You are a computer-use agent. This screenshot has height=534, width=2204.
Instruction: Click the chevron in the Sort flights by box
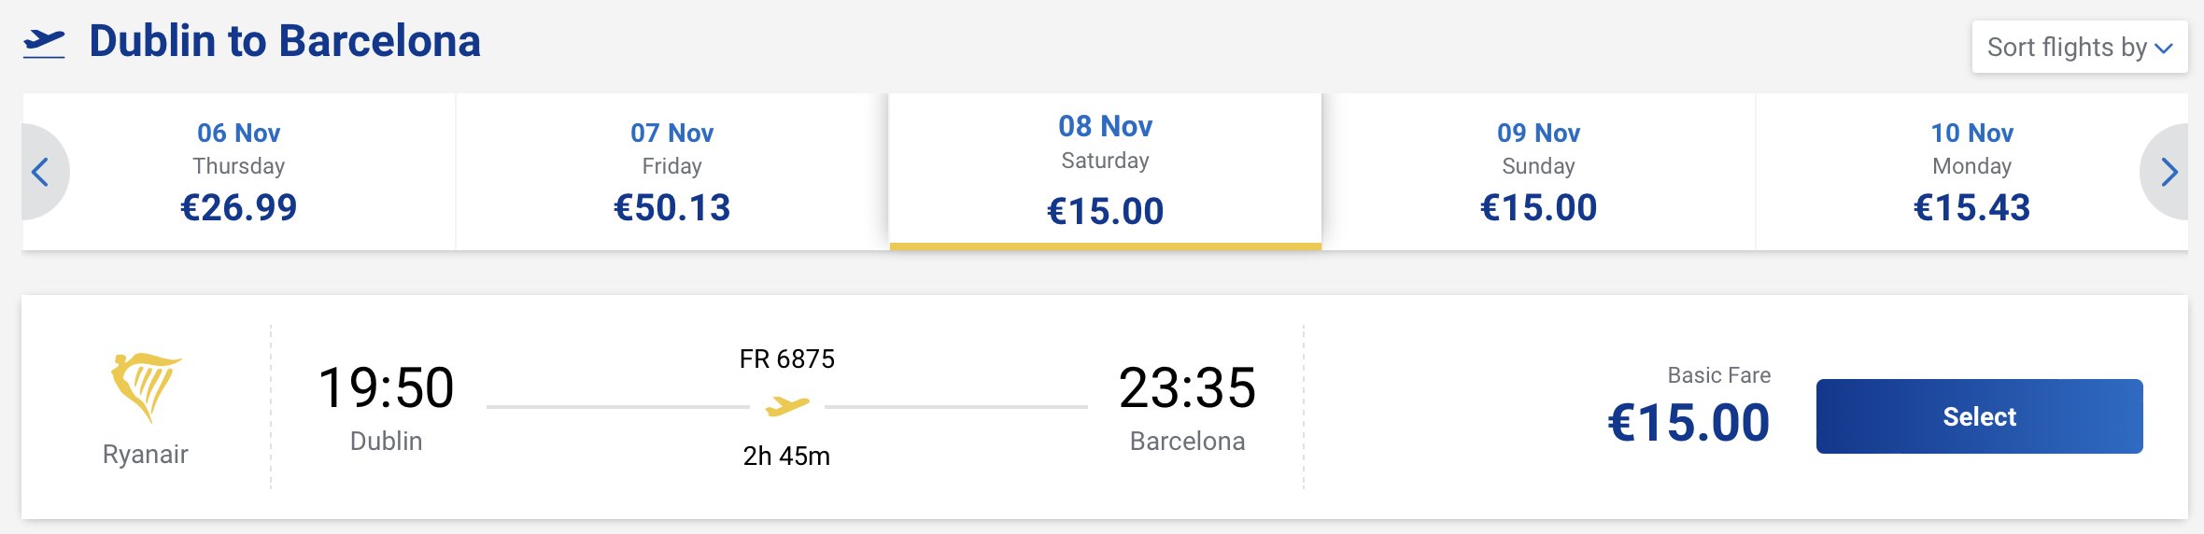click(x=2164, y=49)
